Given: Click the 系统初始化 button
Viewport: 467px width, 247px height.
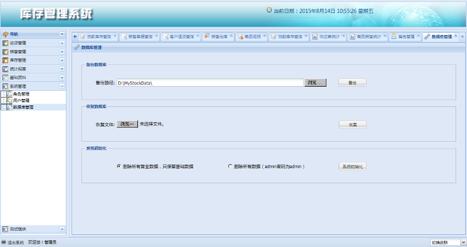Looking at the screenshot, I should click(353, 166).
